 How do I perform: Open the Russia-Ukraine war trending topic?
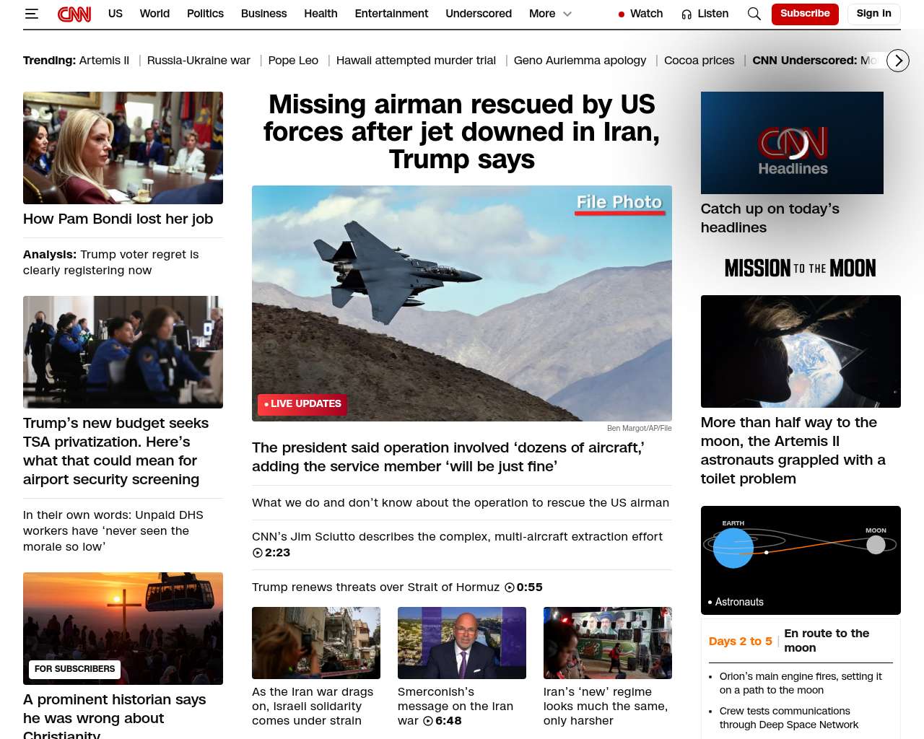point(199,61)
